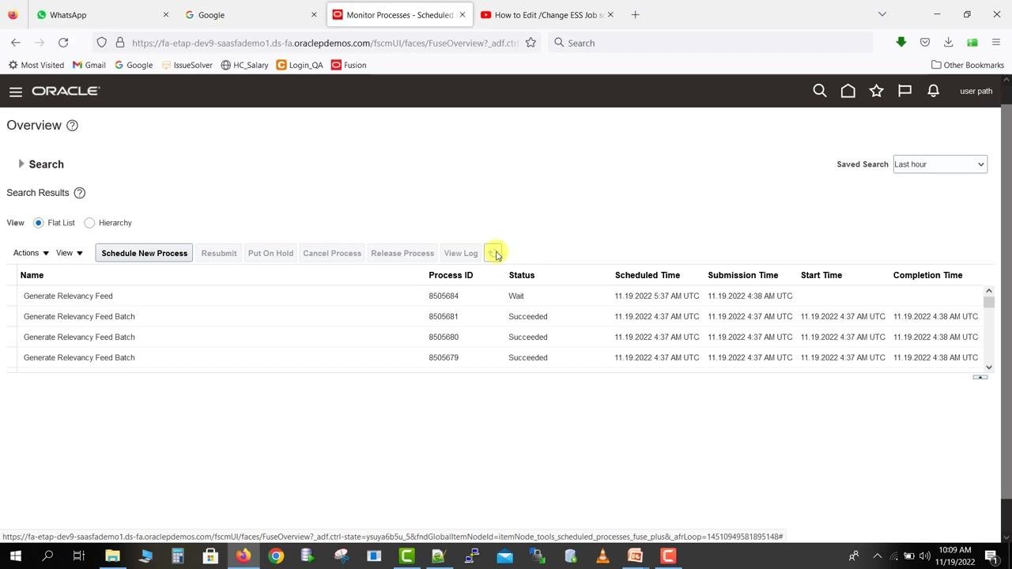Open the Other Bookmarks folder

(967, 65)
